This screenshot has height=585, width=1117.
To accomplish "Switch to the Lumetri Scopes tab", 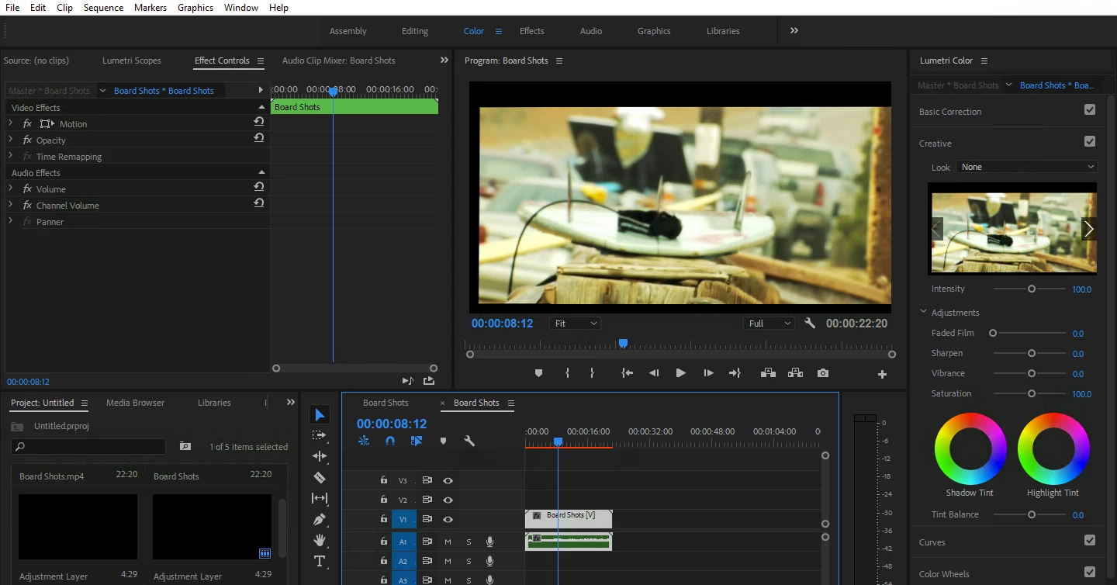I will pos(132,61).
